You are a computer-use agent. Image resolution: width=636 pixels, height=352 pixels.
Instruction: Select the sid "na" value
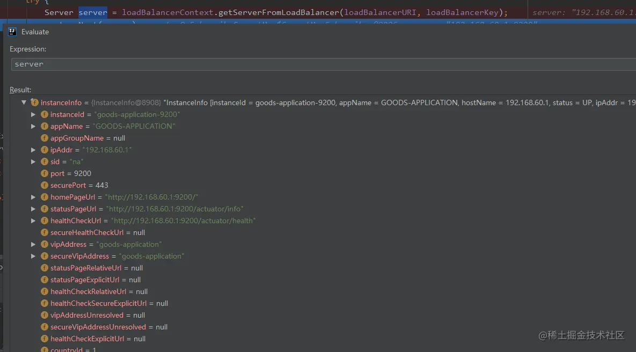tap(77, 162)
